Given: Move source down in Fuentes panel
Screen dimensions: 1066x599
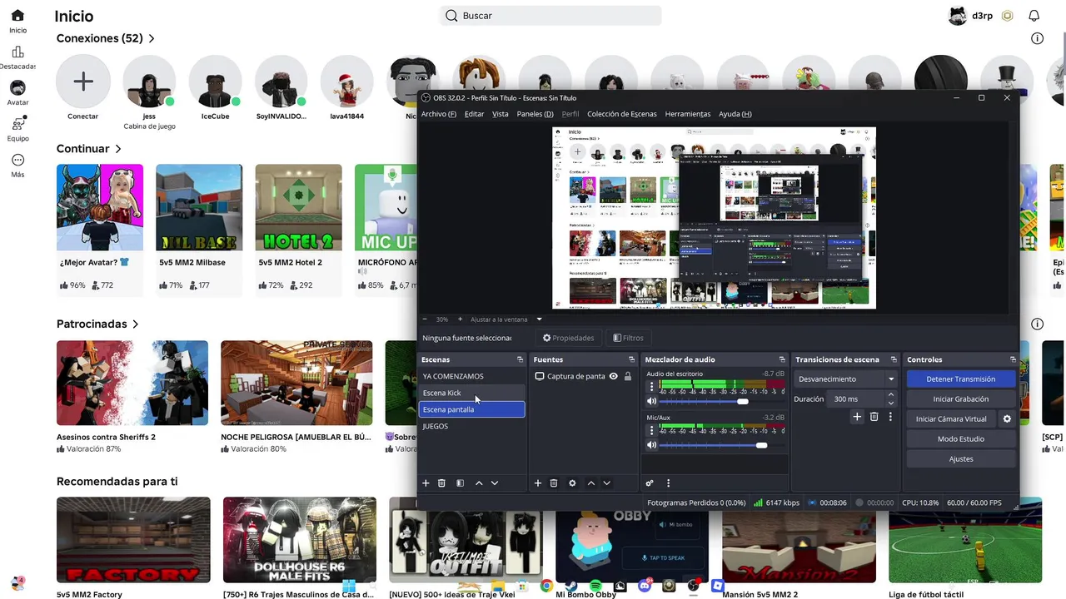Looking at the screenshot, I should 607,483.
